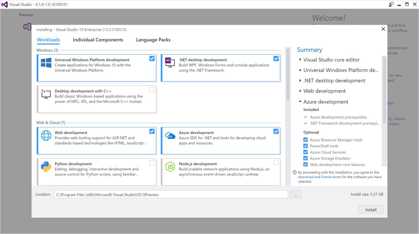Image resolution: width=419 pixels, height=234 pixels.
Task: Click the license info circle icon
Action: [294, 172]
